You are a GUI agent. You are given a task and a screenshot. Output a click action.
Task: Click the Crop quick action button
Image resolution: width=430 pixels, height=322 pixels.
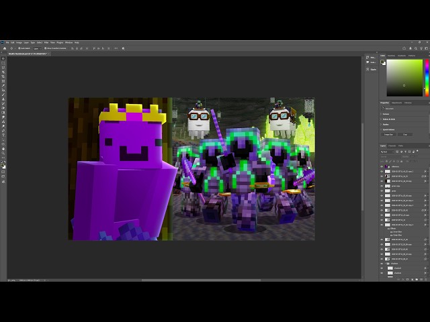[x=404, y=134]
